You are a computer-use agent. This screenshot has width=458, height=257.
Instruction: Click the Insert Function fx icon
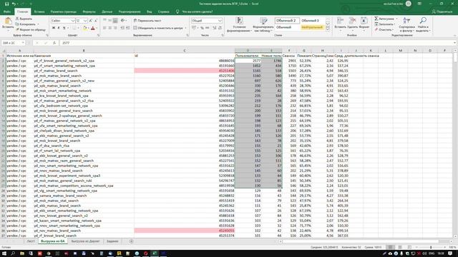[x=54, y=43]
